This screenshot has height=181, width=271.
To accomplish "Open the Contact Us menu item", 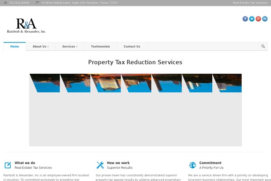I will tap(132, 47).
